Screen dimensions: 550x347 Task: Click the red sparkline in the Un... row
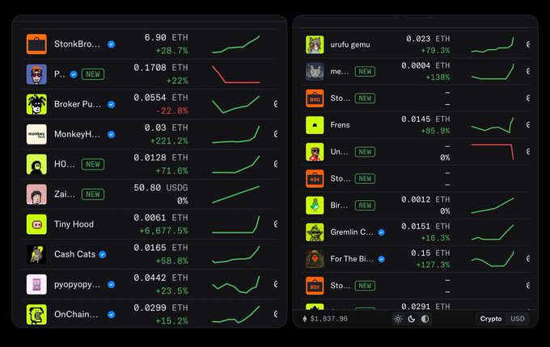tap(493, 152)
